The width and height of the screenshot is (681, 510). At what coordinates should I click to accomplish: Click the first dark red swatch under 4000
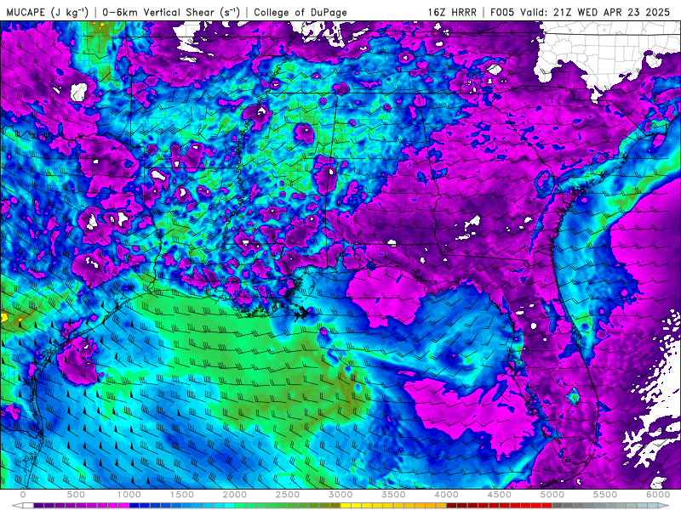point(452,505)
